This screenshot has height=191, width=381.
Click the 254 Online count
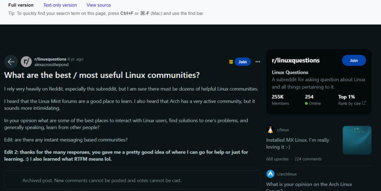point(313,100)
